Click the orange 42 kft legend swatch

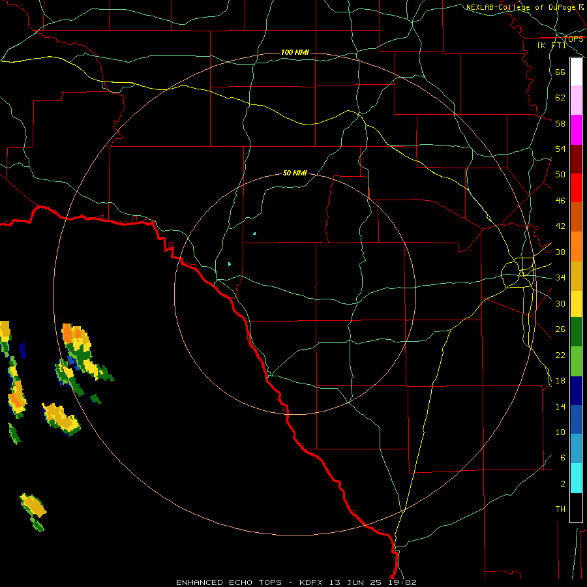(576, 247)
